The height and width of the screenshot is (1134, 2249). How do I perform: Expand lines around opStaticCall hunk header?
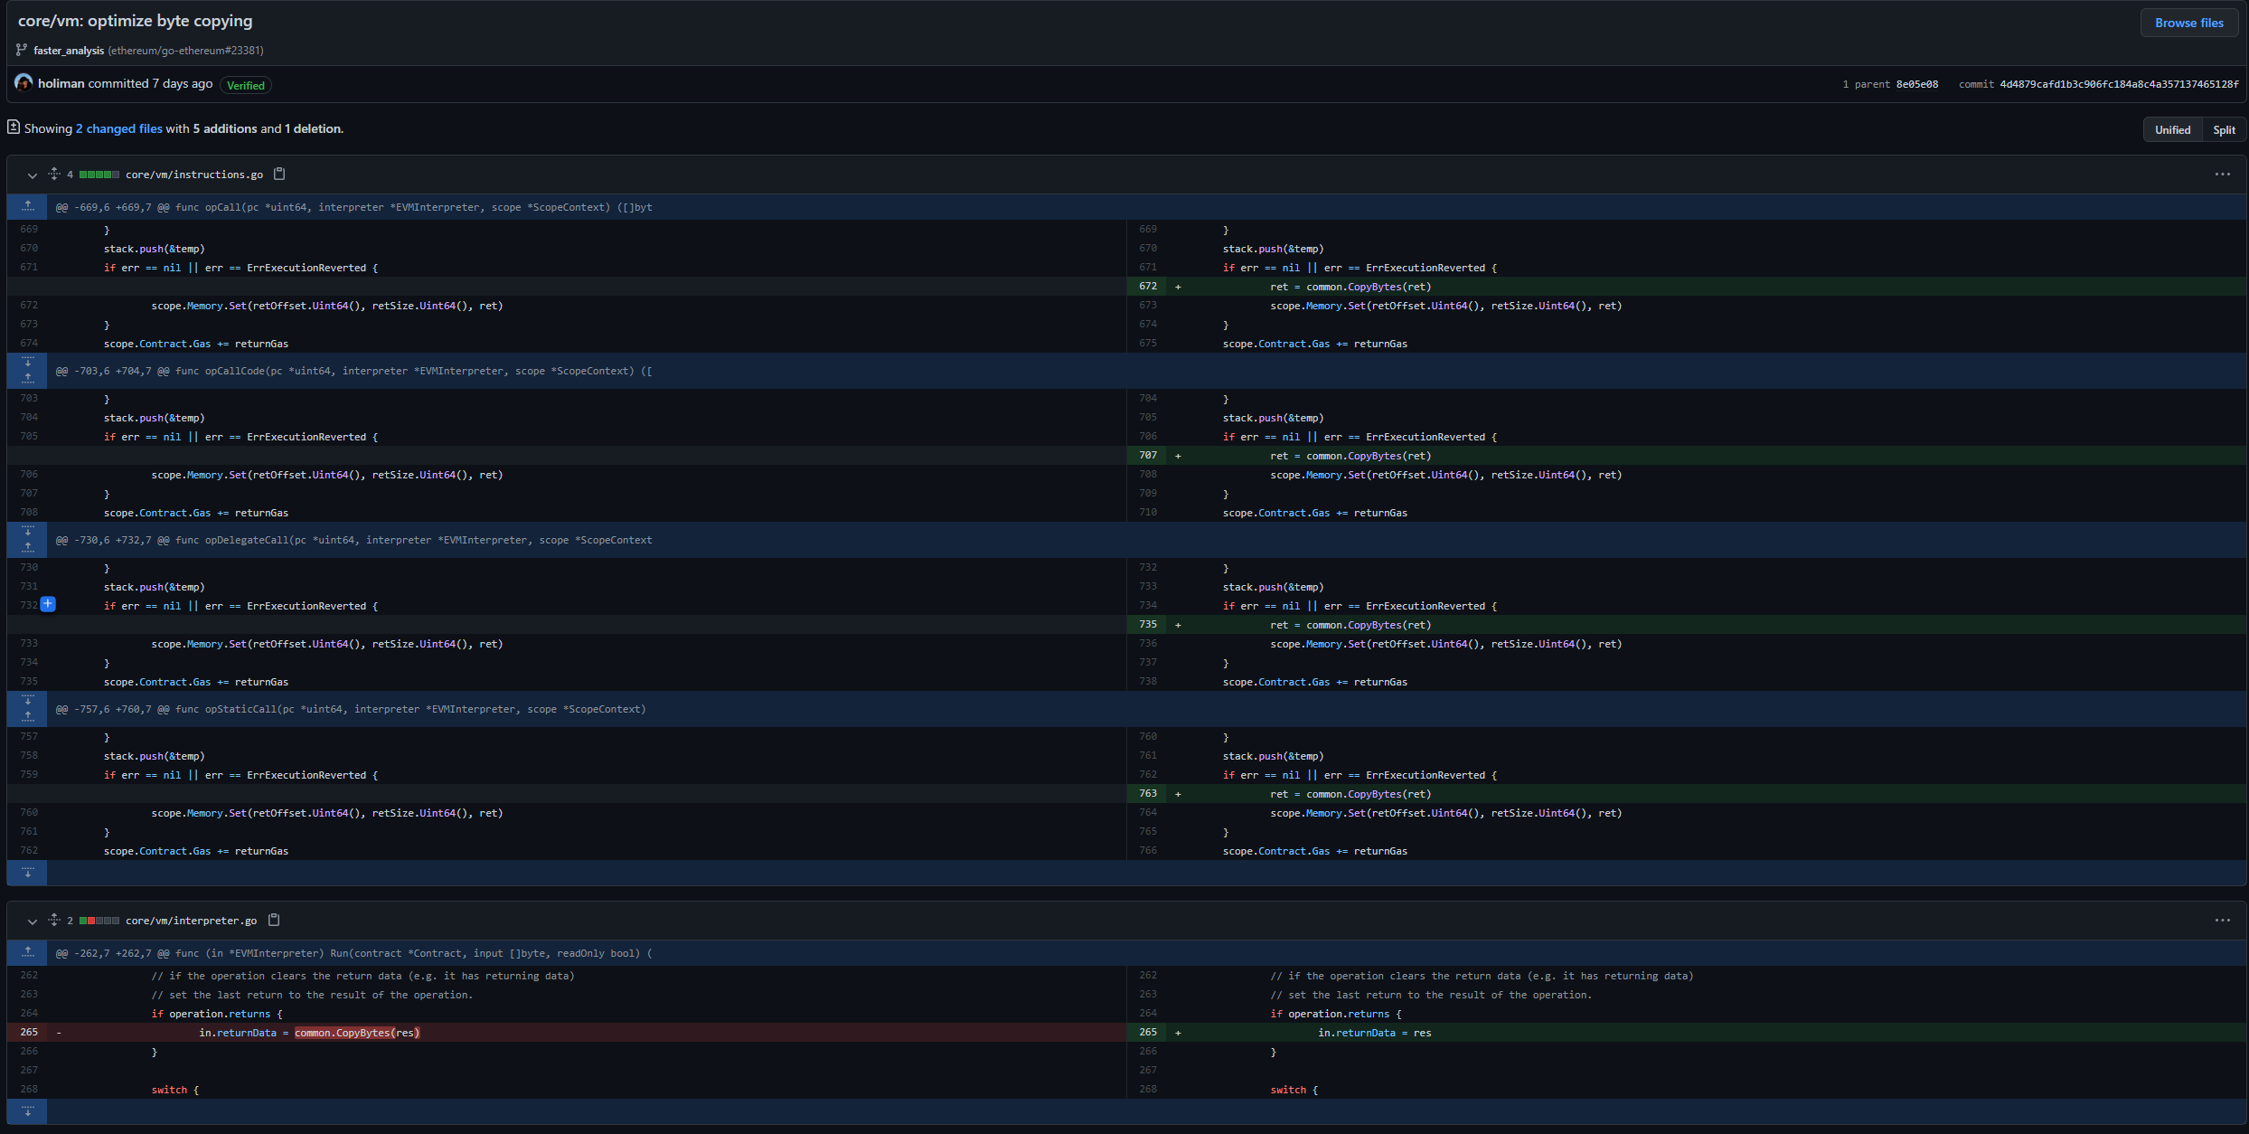tap(28, 709)
